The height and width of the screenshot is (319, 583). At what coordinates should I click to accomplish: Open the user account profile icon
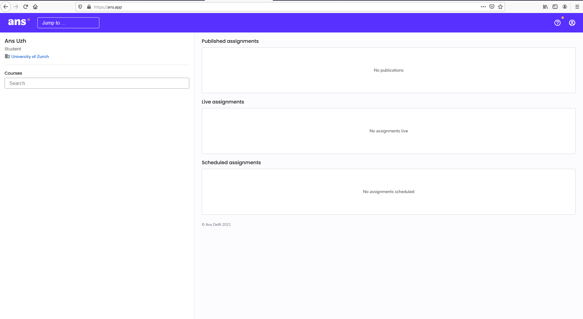pyautogui.click(x=572, y=23)
